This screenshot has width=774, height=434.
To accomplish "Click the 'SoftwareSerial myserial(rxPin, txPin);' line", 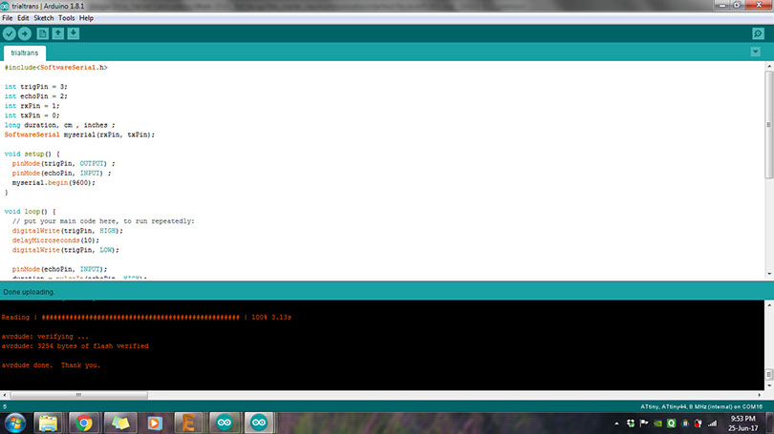I will [x=79, y=134].
